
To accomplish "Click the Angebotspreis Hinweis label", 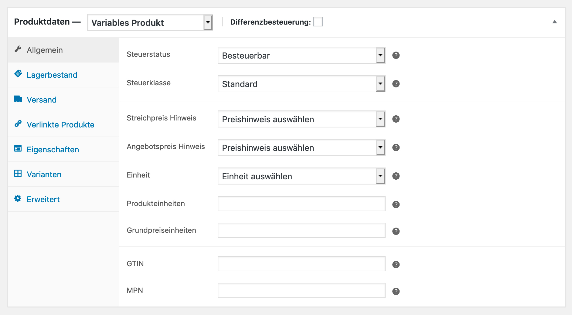I will pyautogui.click(x=166, y=147).
